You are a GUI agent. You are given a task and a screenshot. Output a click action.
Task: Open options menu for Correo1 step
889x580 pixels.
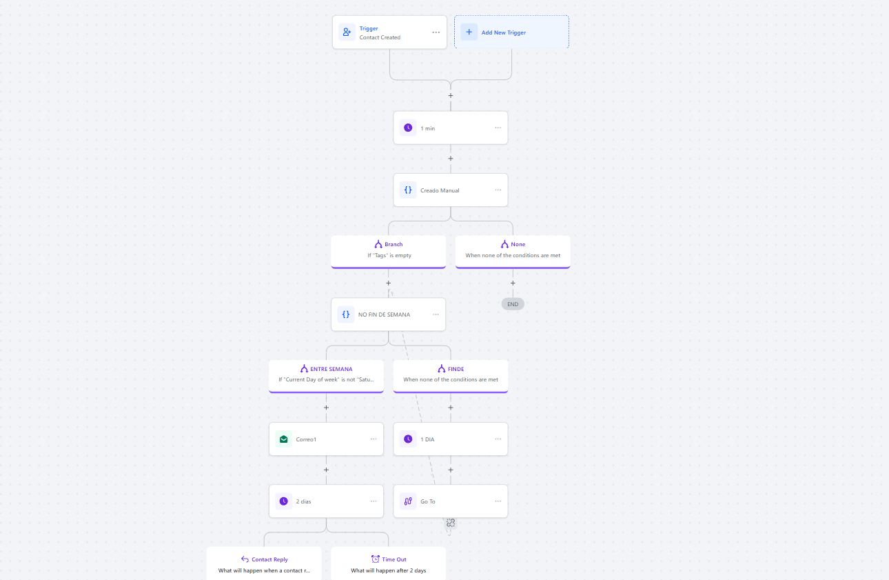point(374,439)
